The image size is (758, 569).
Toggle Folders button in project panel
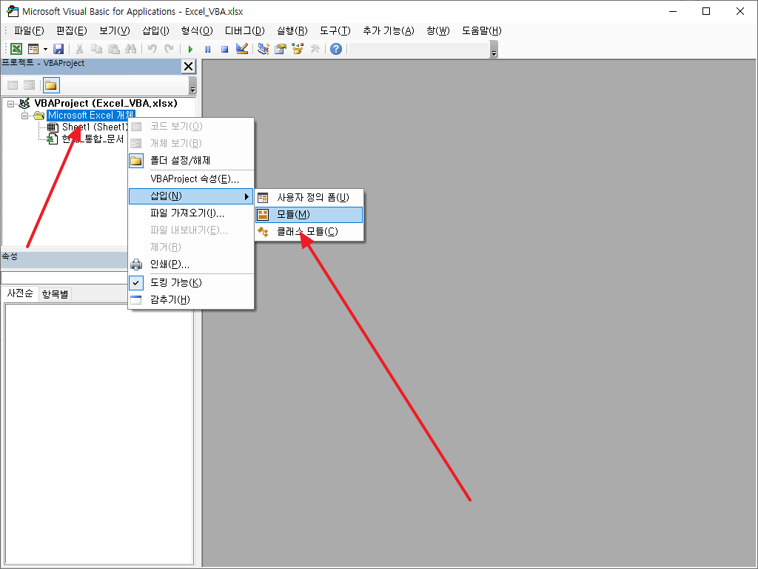point(51,86)
